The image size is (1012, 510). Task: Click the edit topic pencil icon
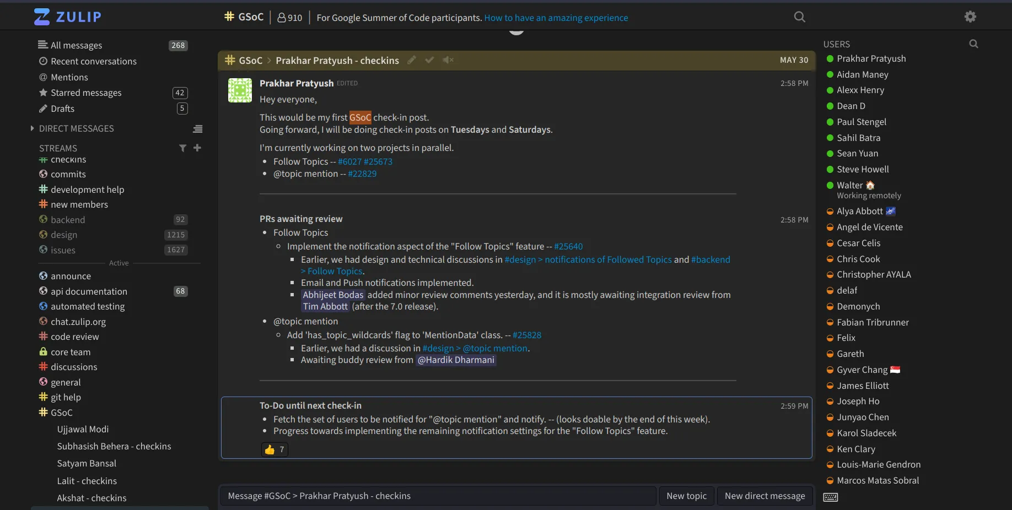point(411,60)
